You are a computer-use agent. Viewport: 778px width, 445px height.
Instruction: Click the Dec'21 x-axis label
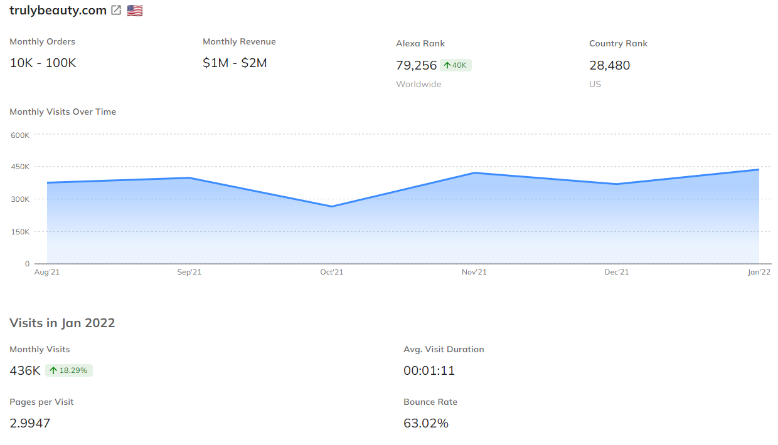pyautogui.click(x=616, y=272)
